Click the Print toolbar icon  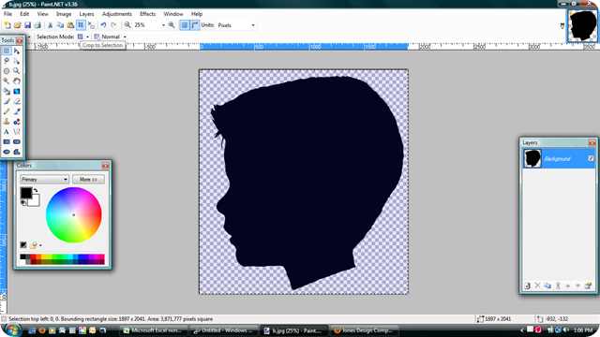(x=37, y=25)
